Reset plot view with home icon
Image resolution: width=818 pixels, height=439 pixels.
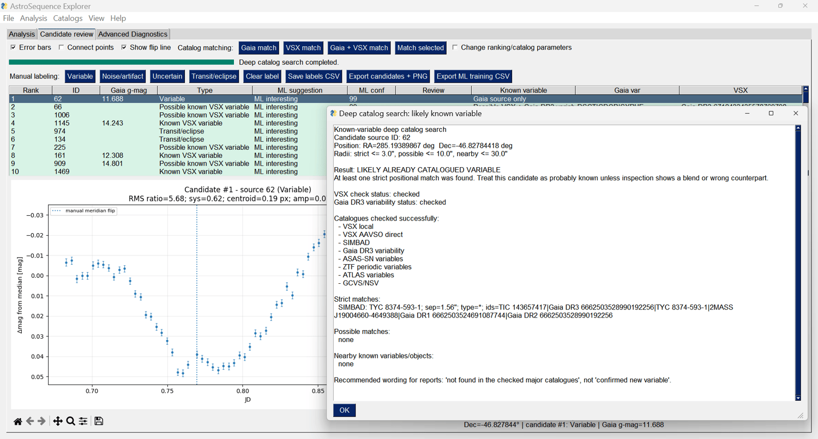pyautogui.click(x=18, y=421)
